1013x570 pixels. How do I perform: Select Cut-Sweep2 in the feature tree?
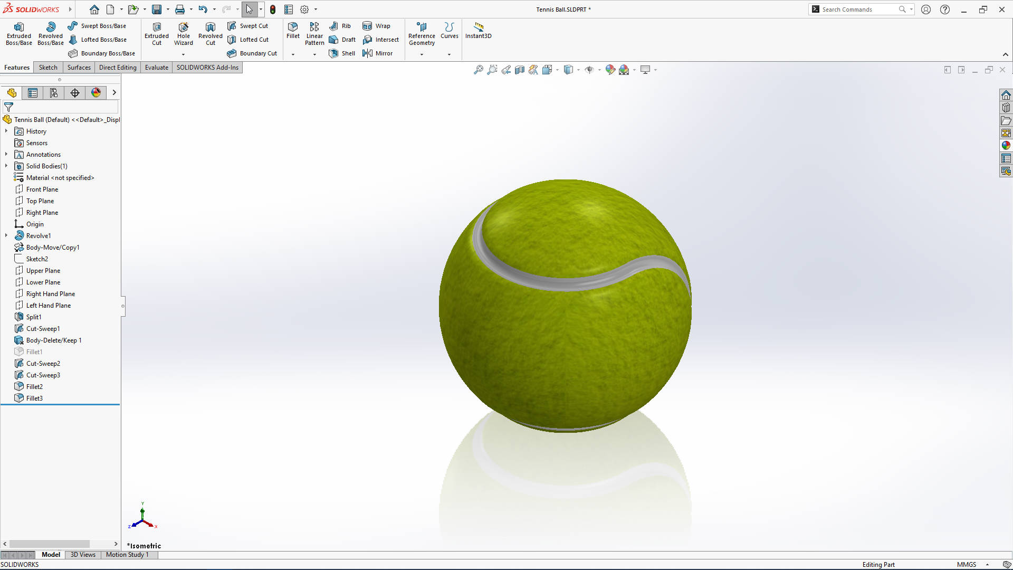pyautogui.click(x=43, y=363)
